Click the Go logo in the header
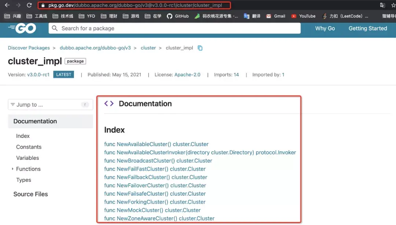The width and height of the screenshot is (396, 225). pyautogui.click(x=22, y=28)
